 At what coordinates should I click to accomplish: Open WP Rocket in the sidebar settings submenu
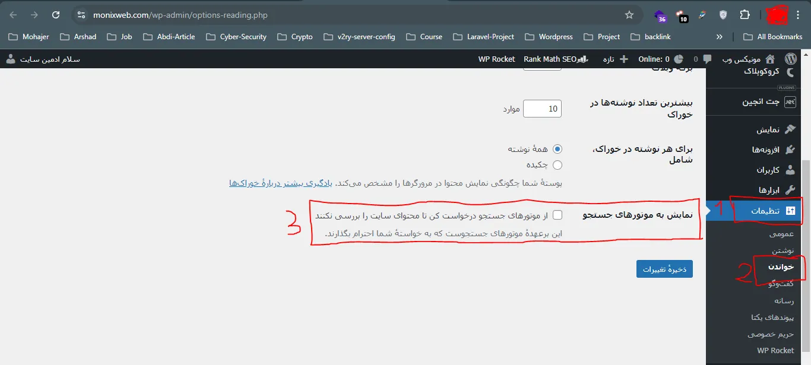(x=776, y=350)
